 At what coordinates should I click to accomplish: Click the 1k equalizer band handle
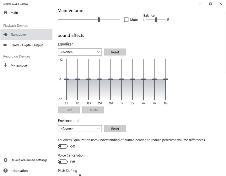121,79
